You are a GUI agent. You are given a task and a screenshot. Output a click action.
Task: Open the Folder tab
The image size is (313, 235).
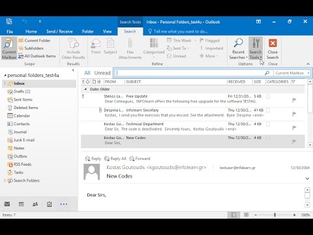pos(88,31)
